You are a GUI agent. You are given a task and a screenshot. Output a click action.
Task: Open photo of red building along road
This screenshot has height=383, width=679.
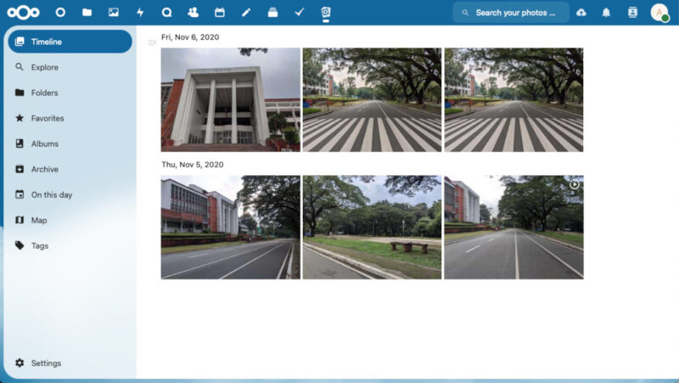coord(230,227)
